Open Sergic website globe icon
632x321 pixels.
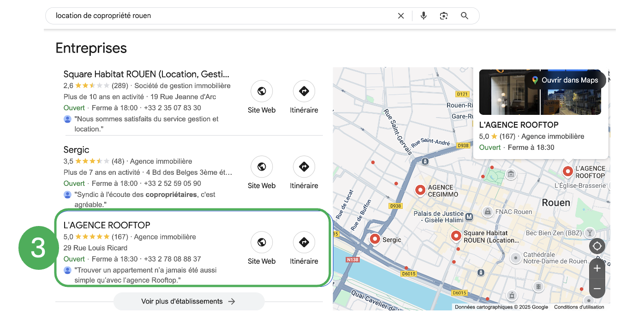coord(262,167)
